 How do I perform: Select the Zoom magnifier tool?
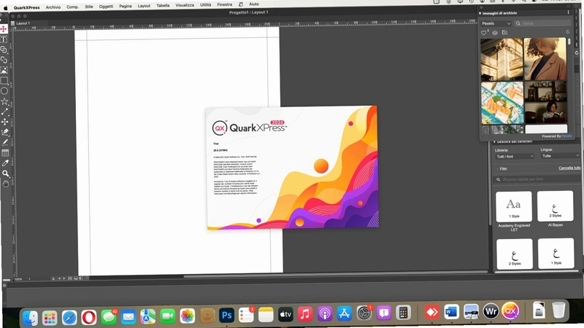pyautogui.click(x=6, y=173)
